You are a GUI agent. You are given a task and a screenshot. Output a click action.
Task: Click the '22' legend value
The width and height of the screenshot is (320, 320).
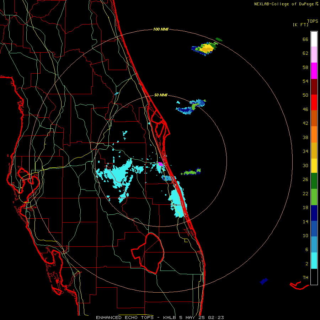(305, 193)
